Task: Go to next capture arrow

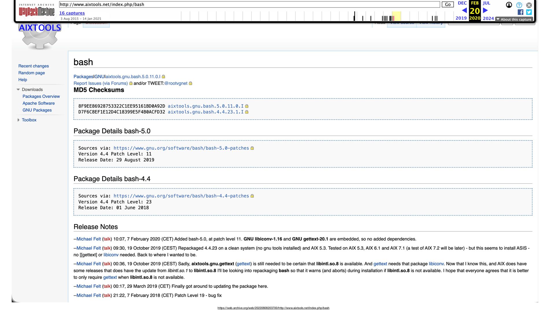Action: pos(485,11)
